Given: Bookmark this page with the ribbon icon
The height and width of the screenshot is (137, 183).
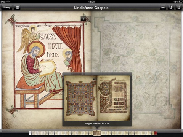Looking at the screenshot, I should point(179,8).
